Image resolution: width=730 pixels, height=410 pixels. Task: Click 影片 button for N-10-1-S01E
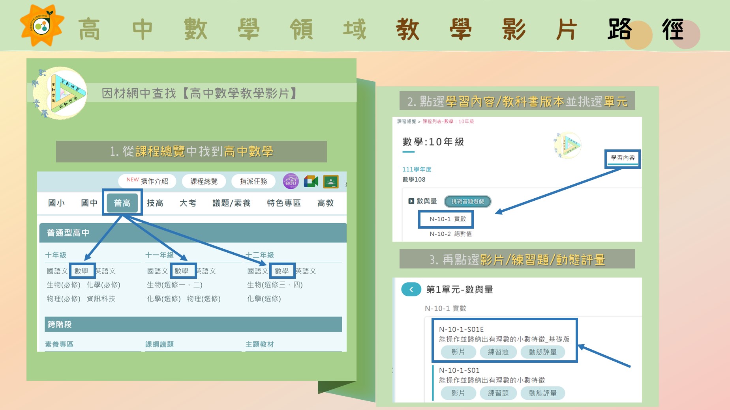click(x=458, y=352)
